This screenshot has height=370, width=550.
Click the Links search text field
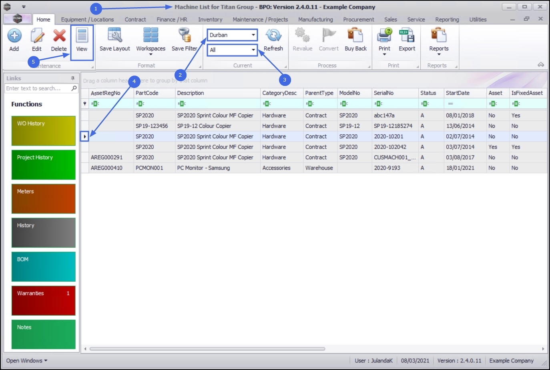[38, 88]
